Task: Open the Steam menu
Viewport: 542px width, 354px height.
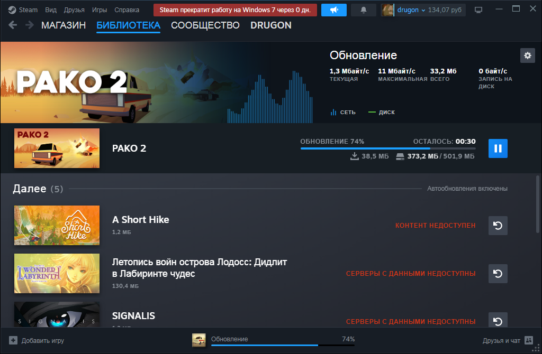Action: [28, 10]
